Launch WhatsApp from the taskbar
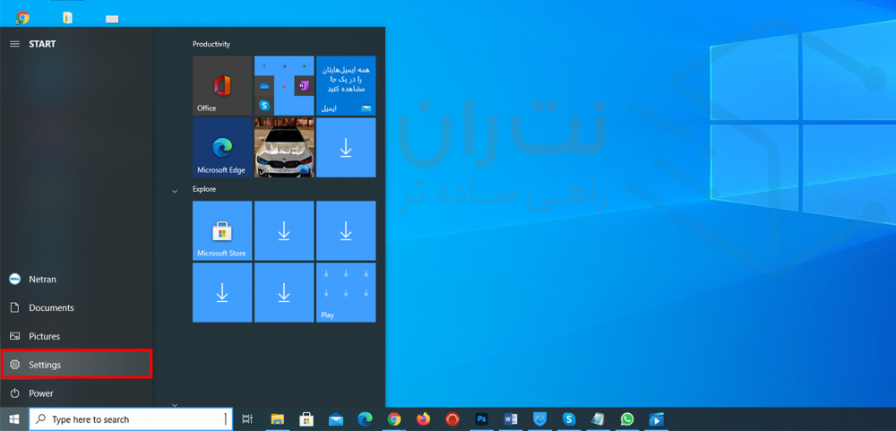Image resolution: width=896 pixels, height=431 pixels. pos(627,418)
